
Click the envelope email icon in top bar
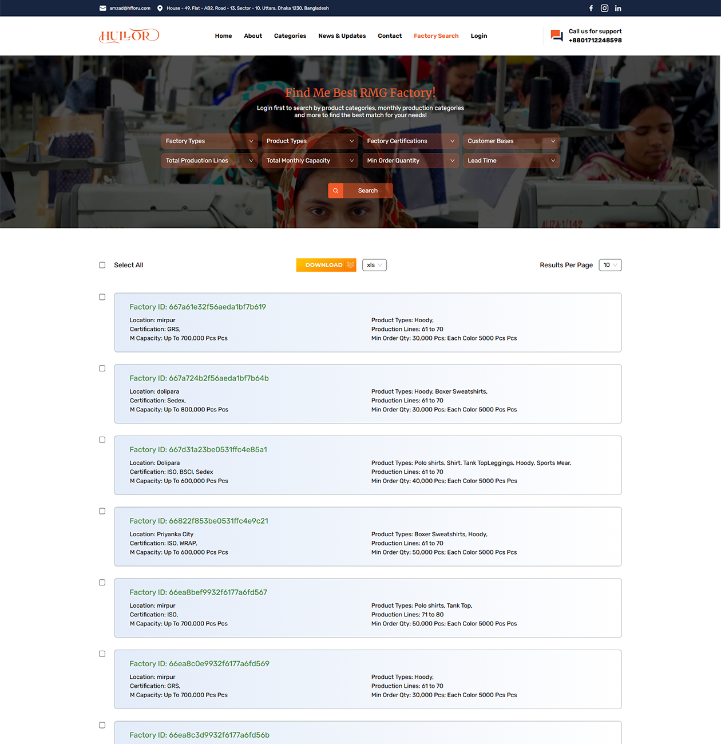point(102,8)
